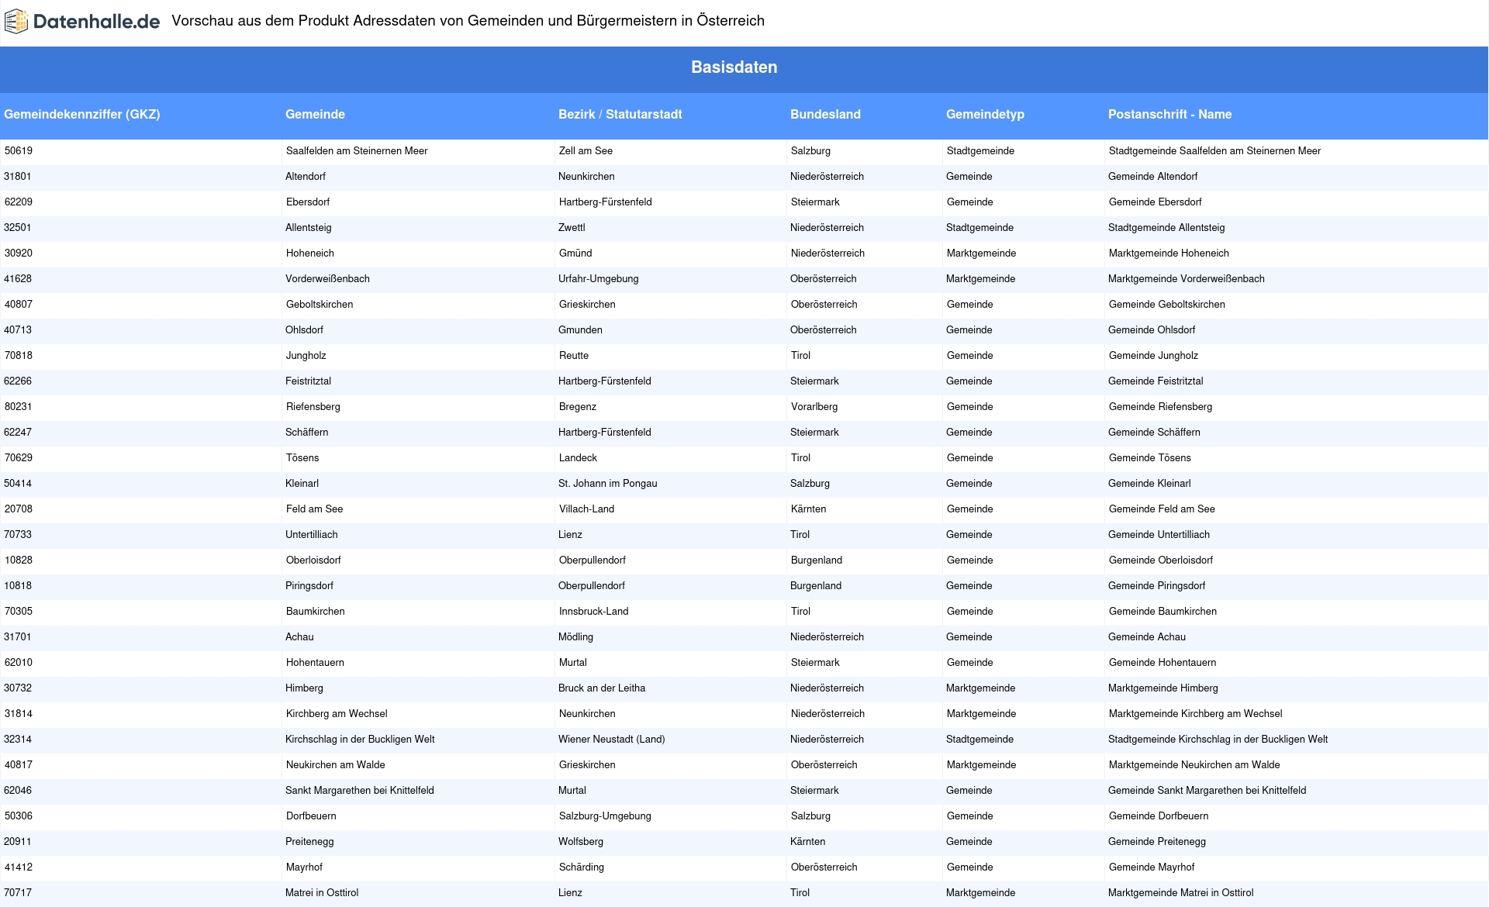The image size is (1489, 907).
Task: Click the Preitenegg Gemeinde cell
Action: (x=418, y=842)
